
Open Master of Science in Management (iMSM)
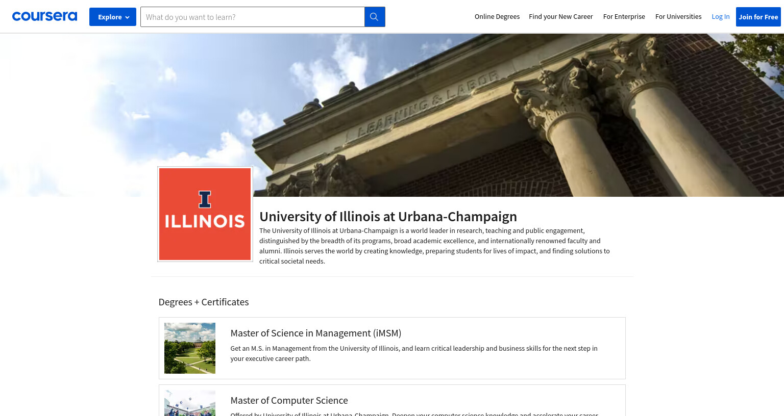(316, 333)
